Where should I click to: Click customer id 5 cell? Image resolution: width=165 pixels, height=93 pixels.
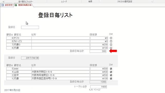(x=10, y=69)
